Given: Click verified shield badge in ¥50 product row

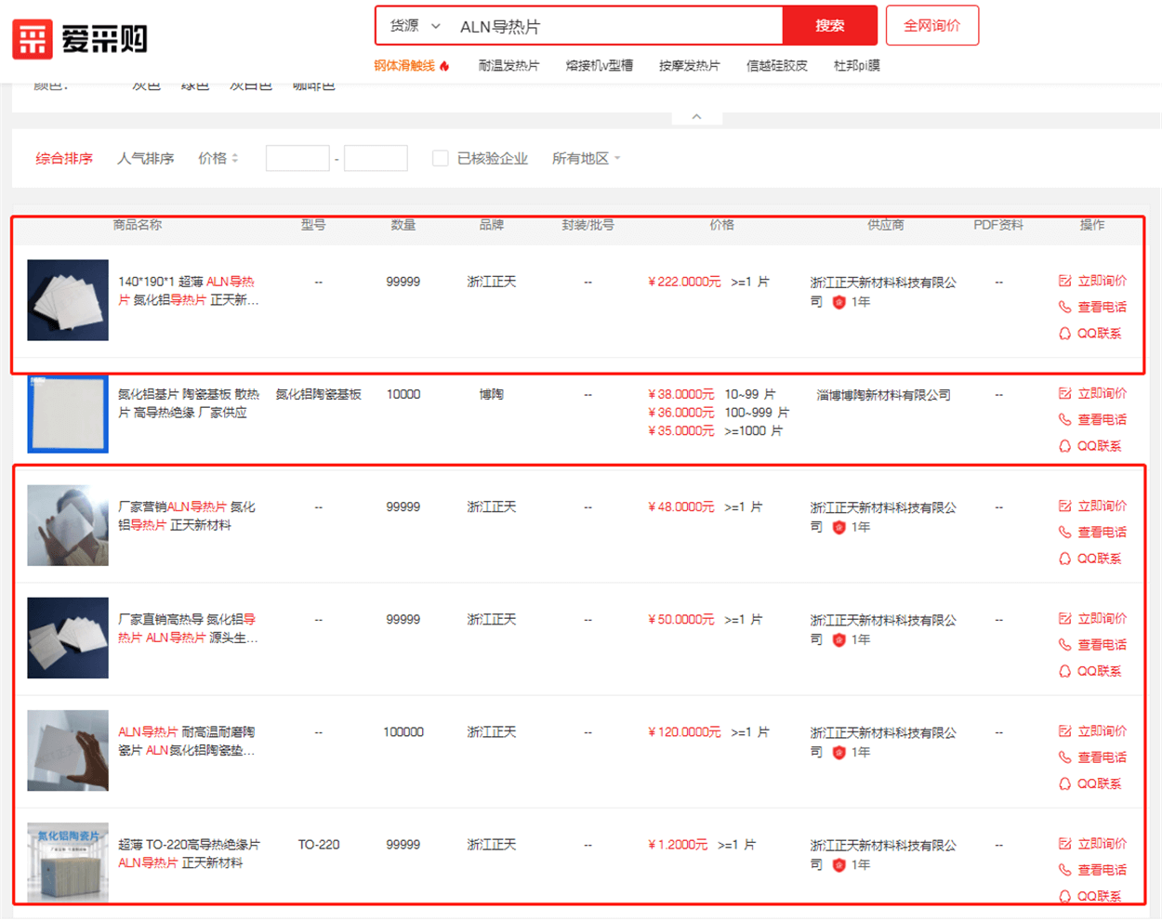Looking at the screenshot, I should coord(838,639).
